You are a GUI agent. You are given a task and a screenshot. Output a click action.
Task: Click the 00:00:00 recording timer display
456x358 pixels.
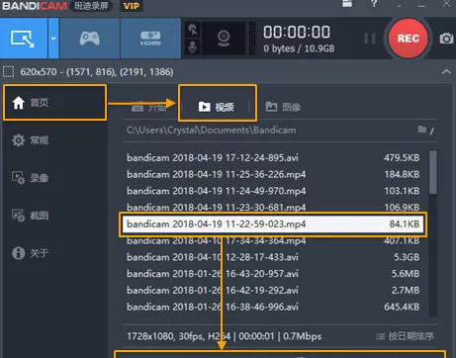click(x=297, y=32)
